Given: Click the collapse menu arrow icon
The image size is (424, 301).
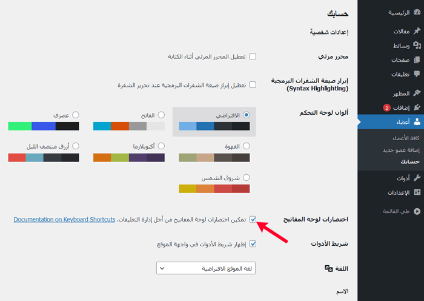Looking at the screenshot, I should tap(417, 211).
